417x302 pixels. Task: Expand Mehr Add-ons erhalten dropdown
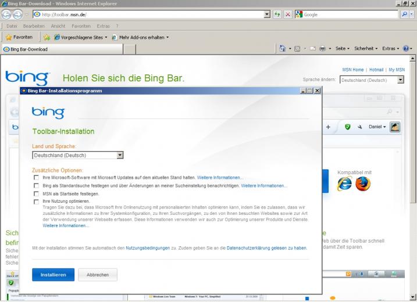(167, 37)
